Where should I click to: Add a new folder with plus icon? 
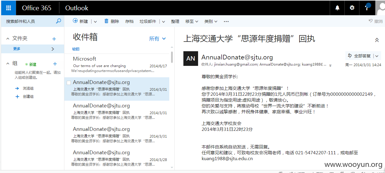point(54,39)
